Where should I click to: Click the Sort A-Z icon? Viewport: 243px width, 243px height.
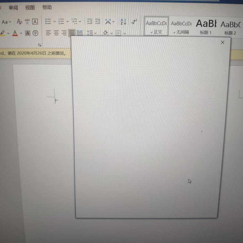123,22
